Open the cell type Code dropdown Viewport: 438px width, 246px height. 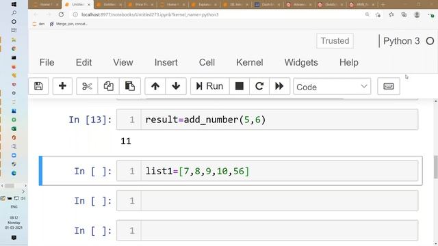[x=332, y=87]
